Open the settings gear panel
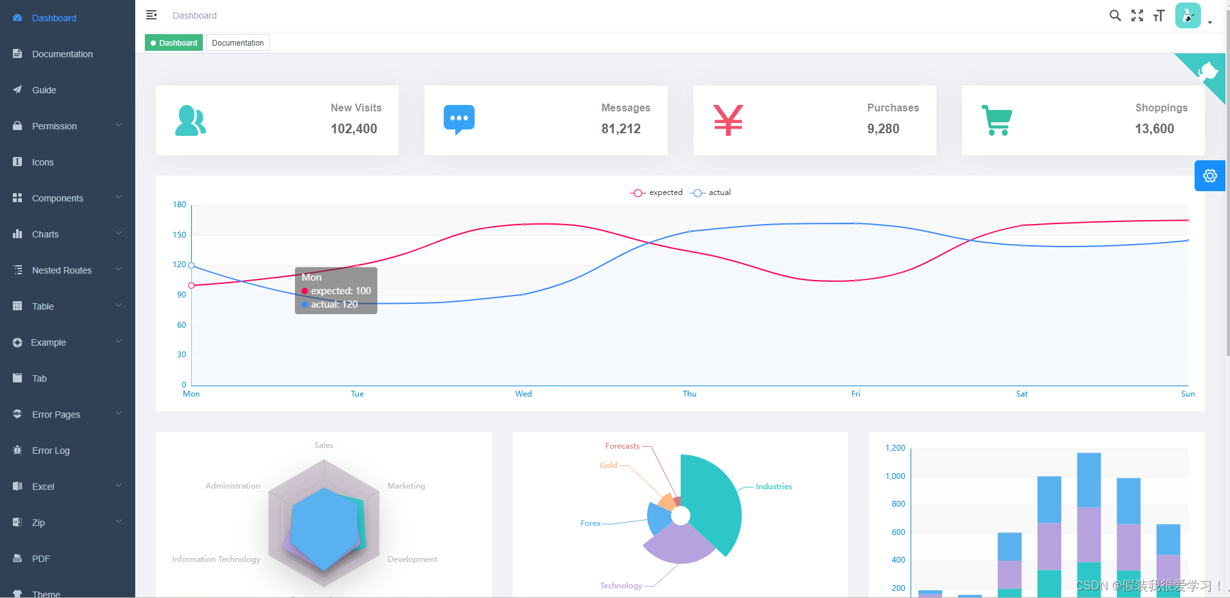This screenshot has height=598, width=1230. point(1210,176)
